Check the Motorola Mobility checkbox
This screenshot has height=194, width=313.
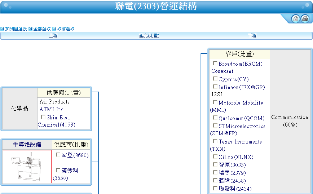coord(215,102)
